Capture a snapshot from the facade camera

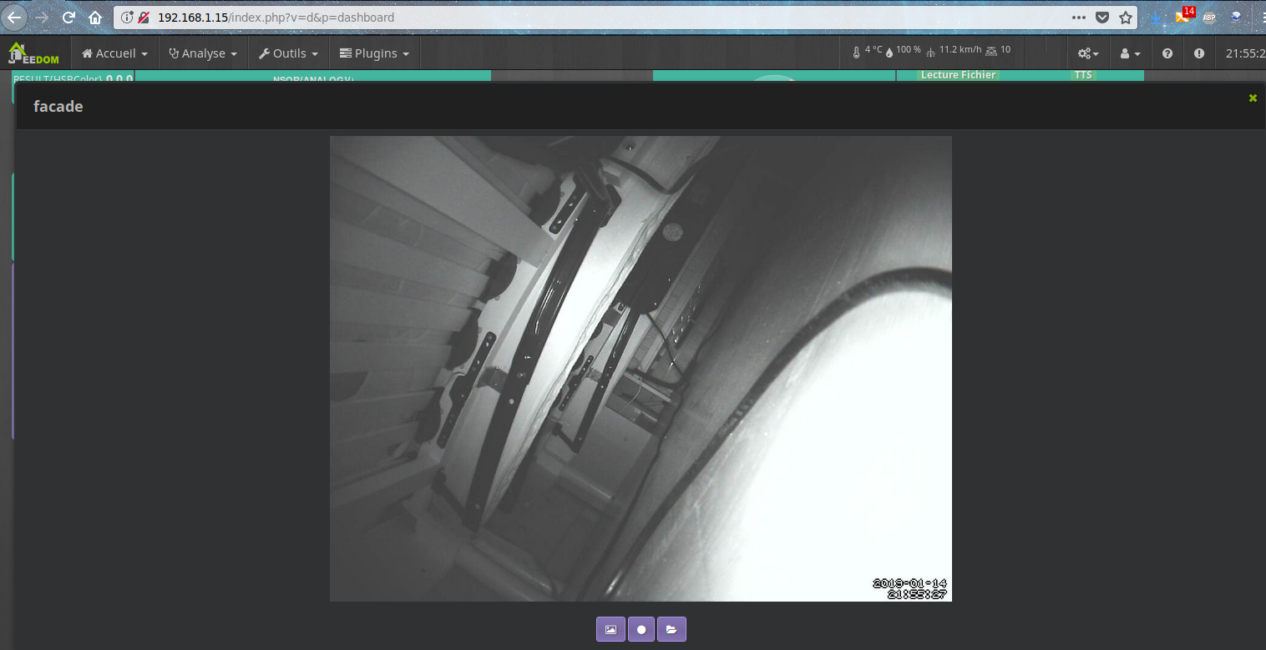[610, 629]
